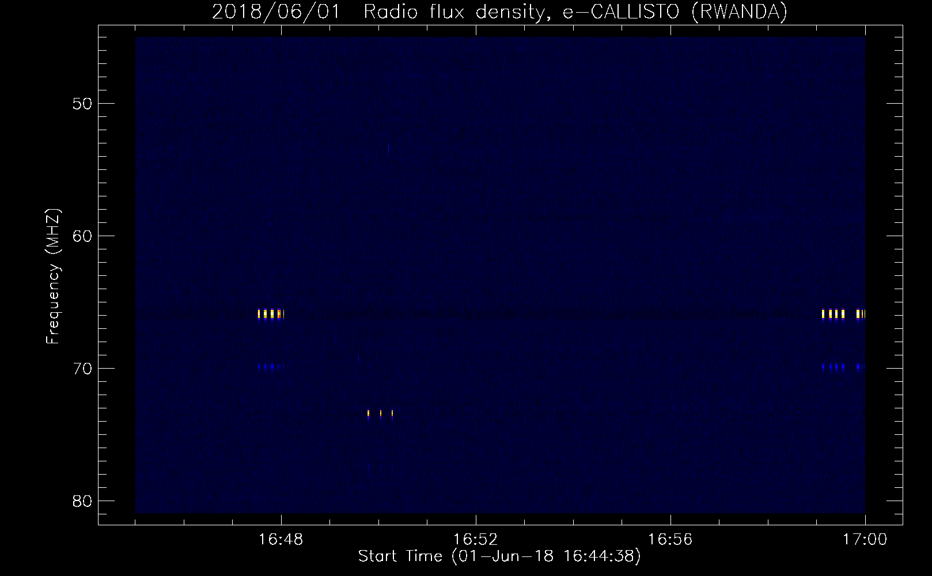The height and width of the screenshot is (576, 932).
Task: Click the 60 frequency tick label
Action: (x=82, y=236)
